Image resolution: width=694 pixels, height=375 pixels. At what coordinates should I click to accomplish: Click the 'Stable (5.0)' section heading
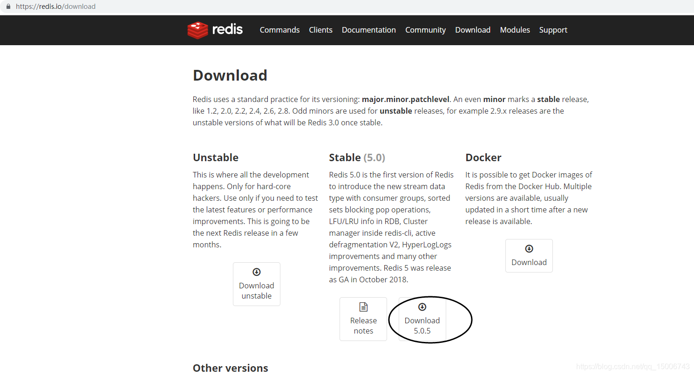357,157
